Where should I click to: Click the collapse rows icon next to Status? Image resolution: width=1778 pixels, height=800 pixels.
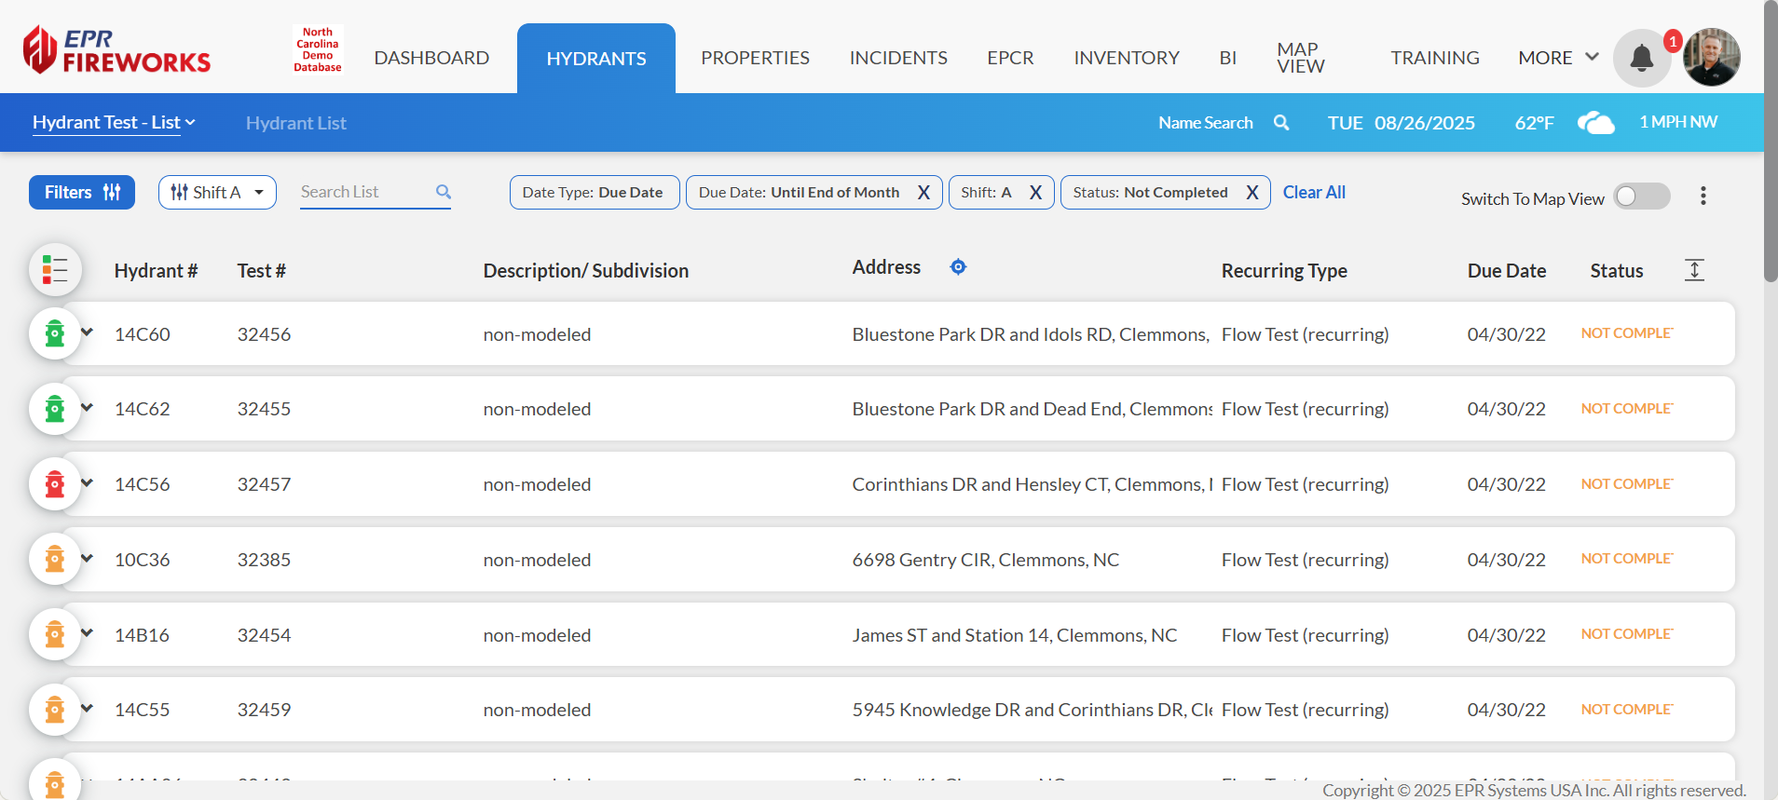(1694, 270)
